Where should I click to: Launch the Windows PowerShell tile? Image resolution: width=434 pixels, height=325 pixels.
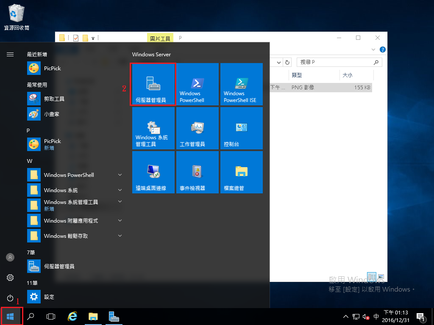[x=197, y=84]
